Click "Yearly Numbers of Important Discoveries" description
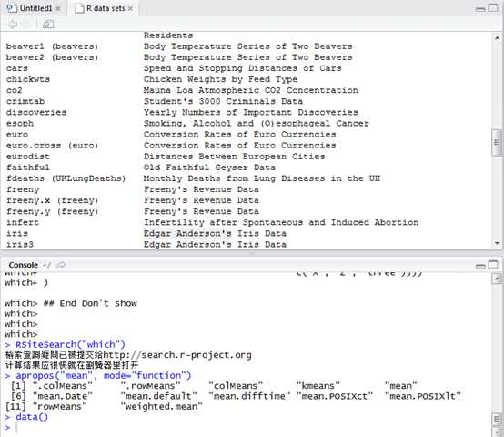 click(x=251, y=113)
